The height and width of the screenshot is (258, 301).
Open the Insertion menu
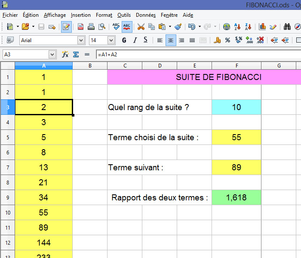pyautogui.click(x=81, y=15)
